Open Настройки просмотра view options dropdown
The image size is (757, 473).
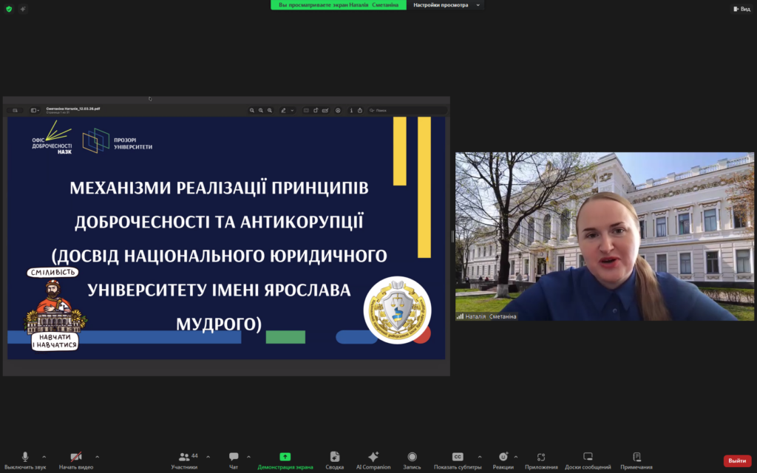tap(446, 5)
